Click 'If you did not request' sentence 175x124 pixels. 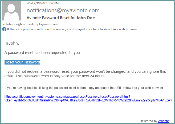click(85, 71)
